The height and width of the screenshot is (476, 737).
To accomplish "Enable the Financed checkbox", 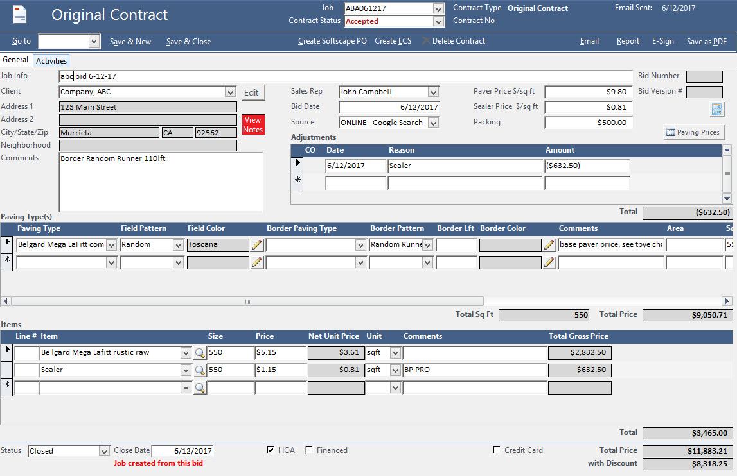I will pyautogui.click(x=308, y=450).
